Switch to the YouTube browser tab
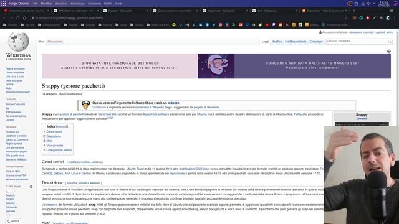Image resolution: width=399 pixels, height=224 pixels. 26,11
